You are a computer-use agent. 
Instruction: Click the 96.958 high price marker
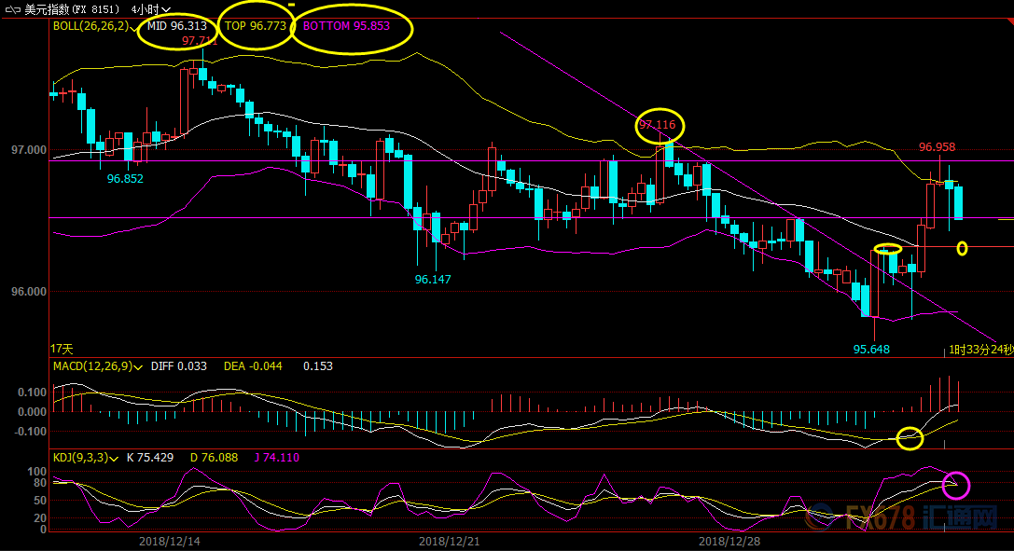(x=937, y=146)
